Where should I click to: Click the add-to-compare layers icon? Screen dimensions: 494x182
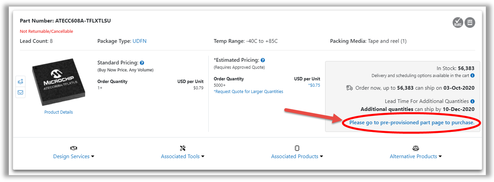click(x=20, y=81)
